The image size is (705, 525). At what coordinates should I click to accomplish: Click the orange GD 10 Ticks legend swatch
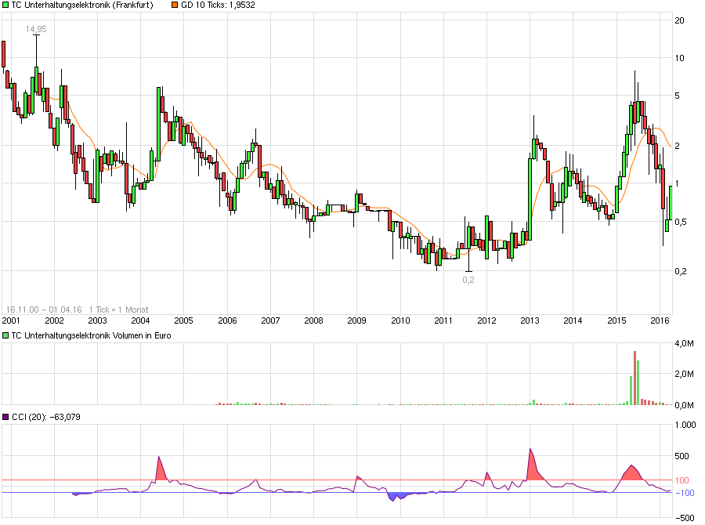click(175, 5)
